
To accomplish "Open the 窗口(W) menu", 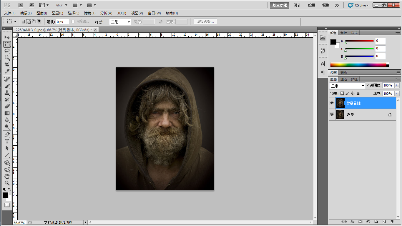I will click(x=155, y=13).
